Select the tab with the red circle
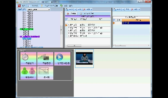 (x=71, y=14)
